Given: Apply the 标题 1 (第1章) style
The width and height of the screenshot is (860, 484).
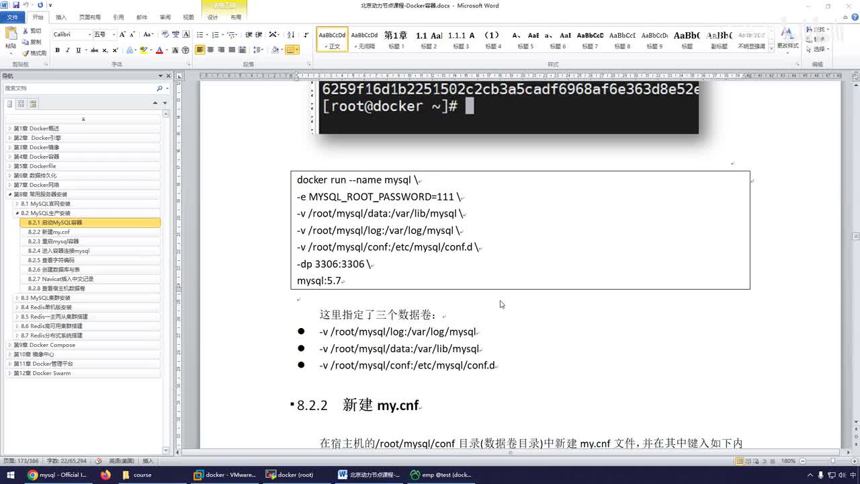Looking at the screenshot, I should click(x=396, y=40).
